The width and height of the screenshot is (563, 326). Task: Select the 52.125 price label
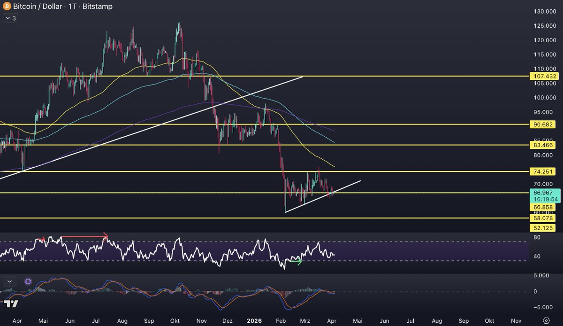542,228
